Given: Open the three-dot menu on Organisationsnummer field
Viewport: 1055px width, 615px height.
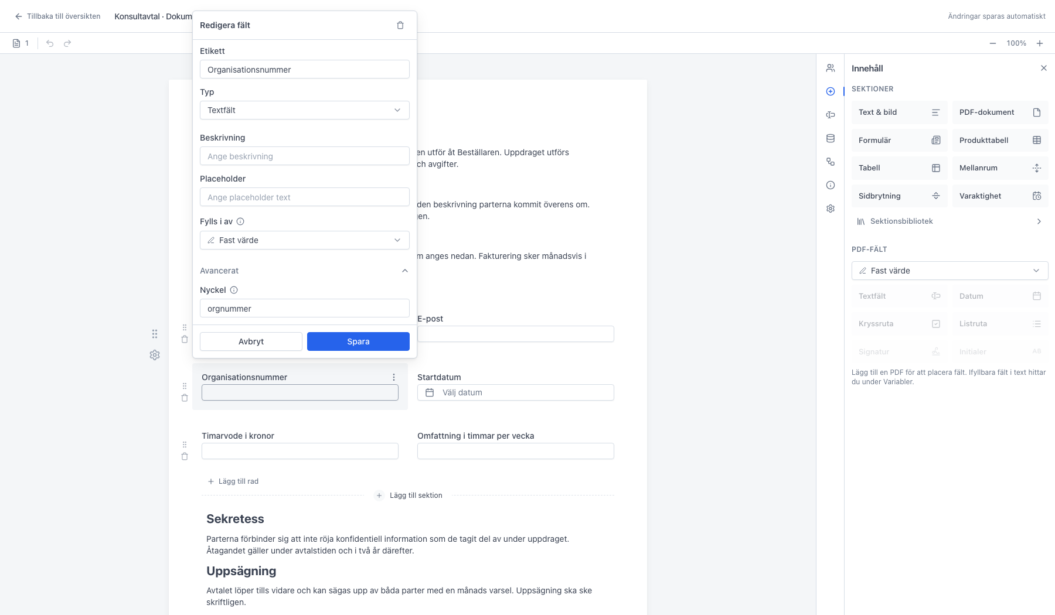Looking at the screenshot, I should click(394, 377).
